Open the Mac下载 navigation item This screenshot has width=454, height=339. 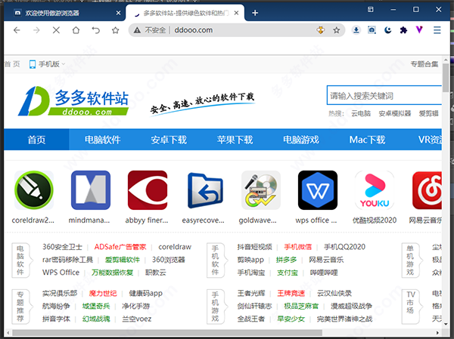[x=367, y=140]
